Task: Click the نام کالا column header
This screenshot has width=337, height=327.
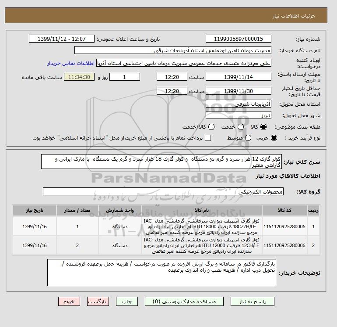Action: (202, 210)
